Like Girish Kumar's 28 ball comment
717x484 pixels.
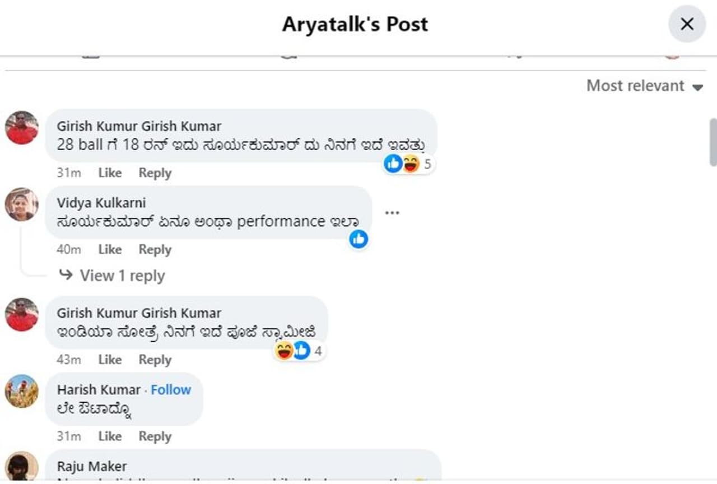point(110,173)
